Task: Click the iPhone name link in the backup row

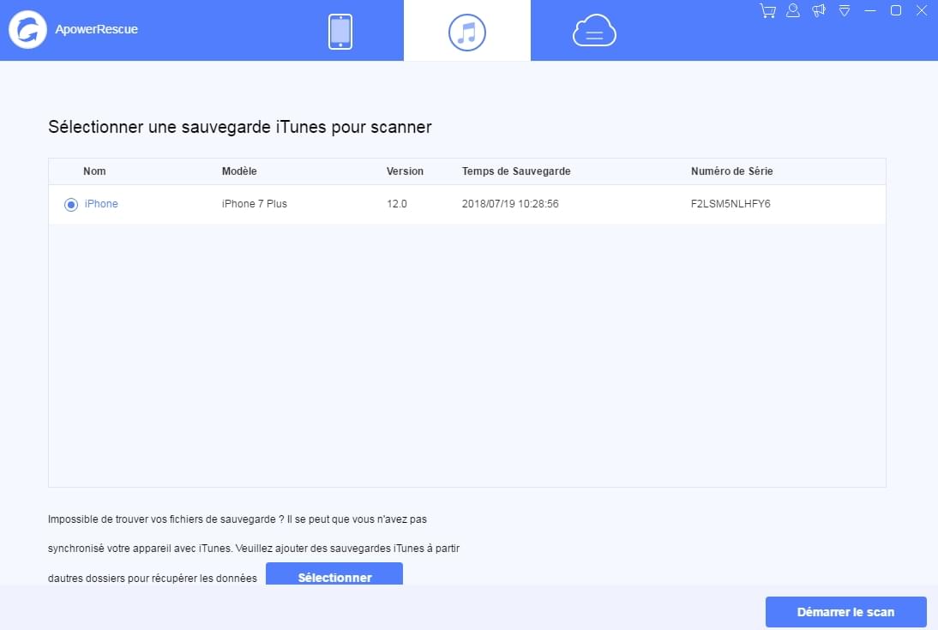Action: pos(101,203)
